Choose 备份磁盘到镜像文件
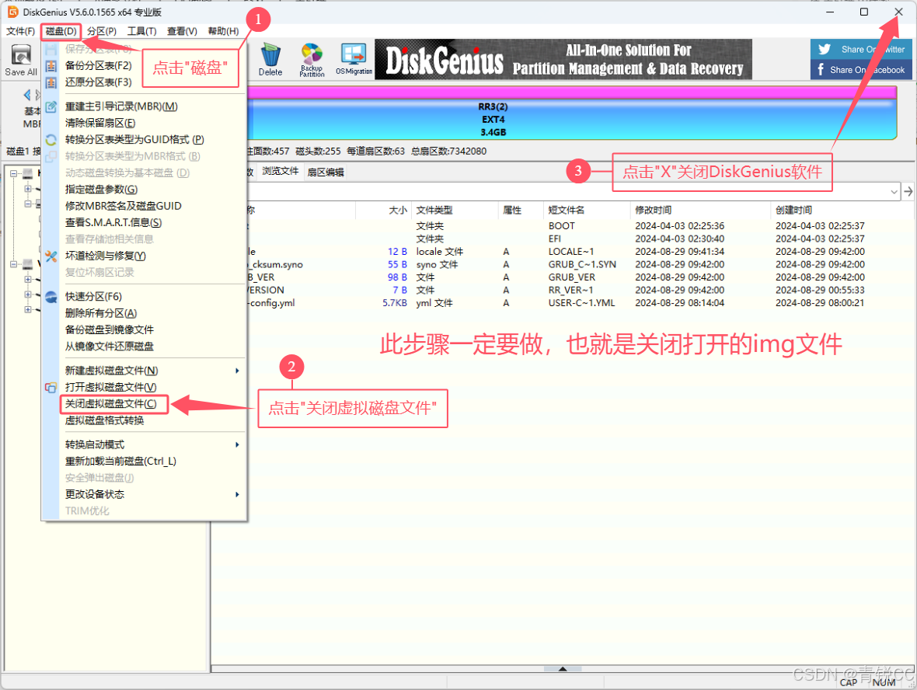 pyautogui.click(x=110, y=329)
